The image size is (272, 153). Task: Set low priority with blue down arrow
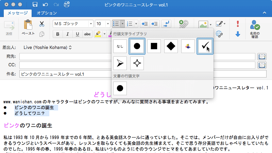[x=238, y=34]
